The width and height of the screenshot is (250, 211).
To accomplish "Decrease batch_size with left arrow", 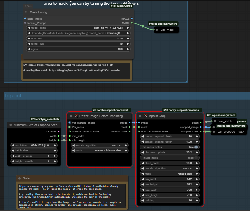I will [x=13, y=150].
